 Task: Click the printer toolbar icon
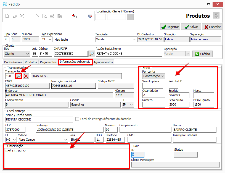[x=52, y=16]
